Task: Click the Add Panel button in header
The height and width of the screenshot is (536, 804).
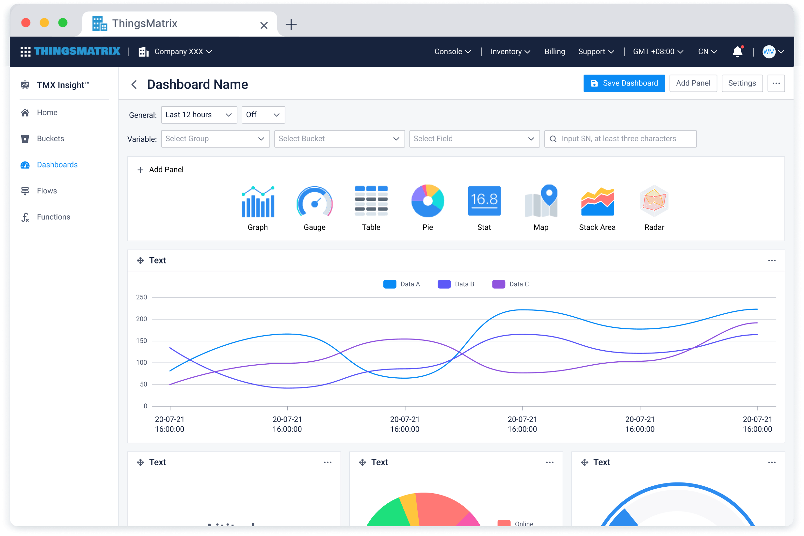Action: [693, 84]
